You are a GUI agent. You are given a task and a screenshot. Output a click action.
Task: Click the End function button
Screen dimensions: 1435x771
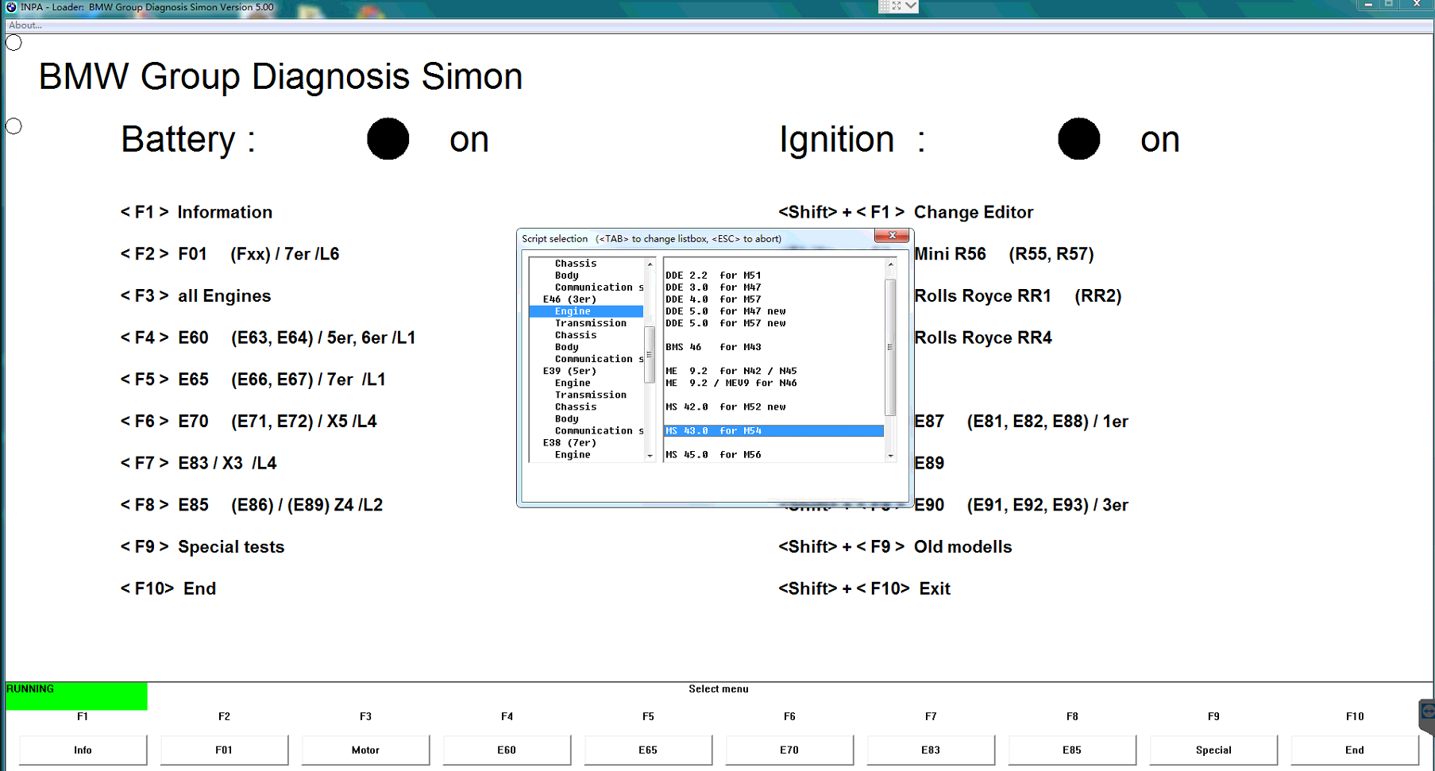click(x=1355, y=750)
